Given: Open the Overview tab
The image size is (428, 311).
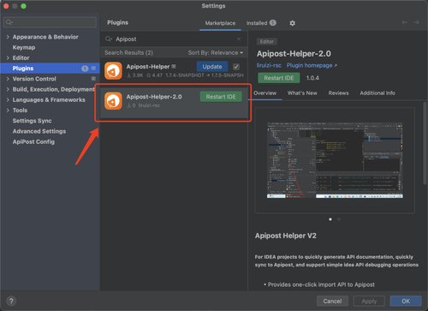Looking at the screenshot, I should pyautogui.click(x=265, y=93).
